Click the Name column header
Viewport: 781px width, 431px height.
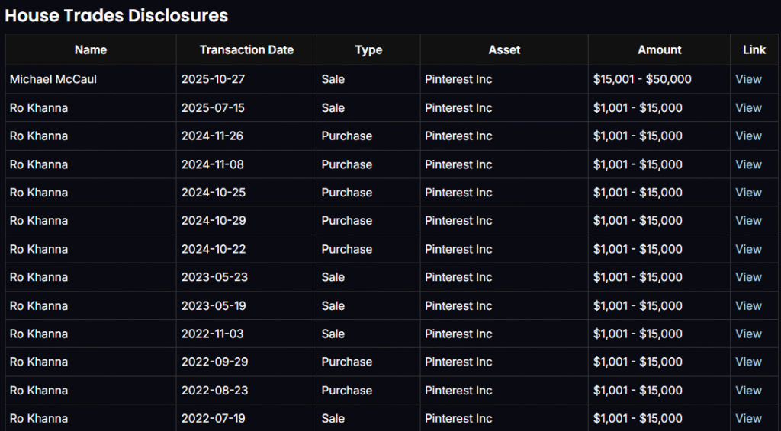pos(91,49)
